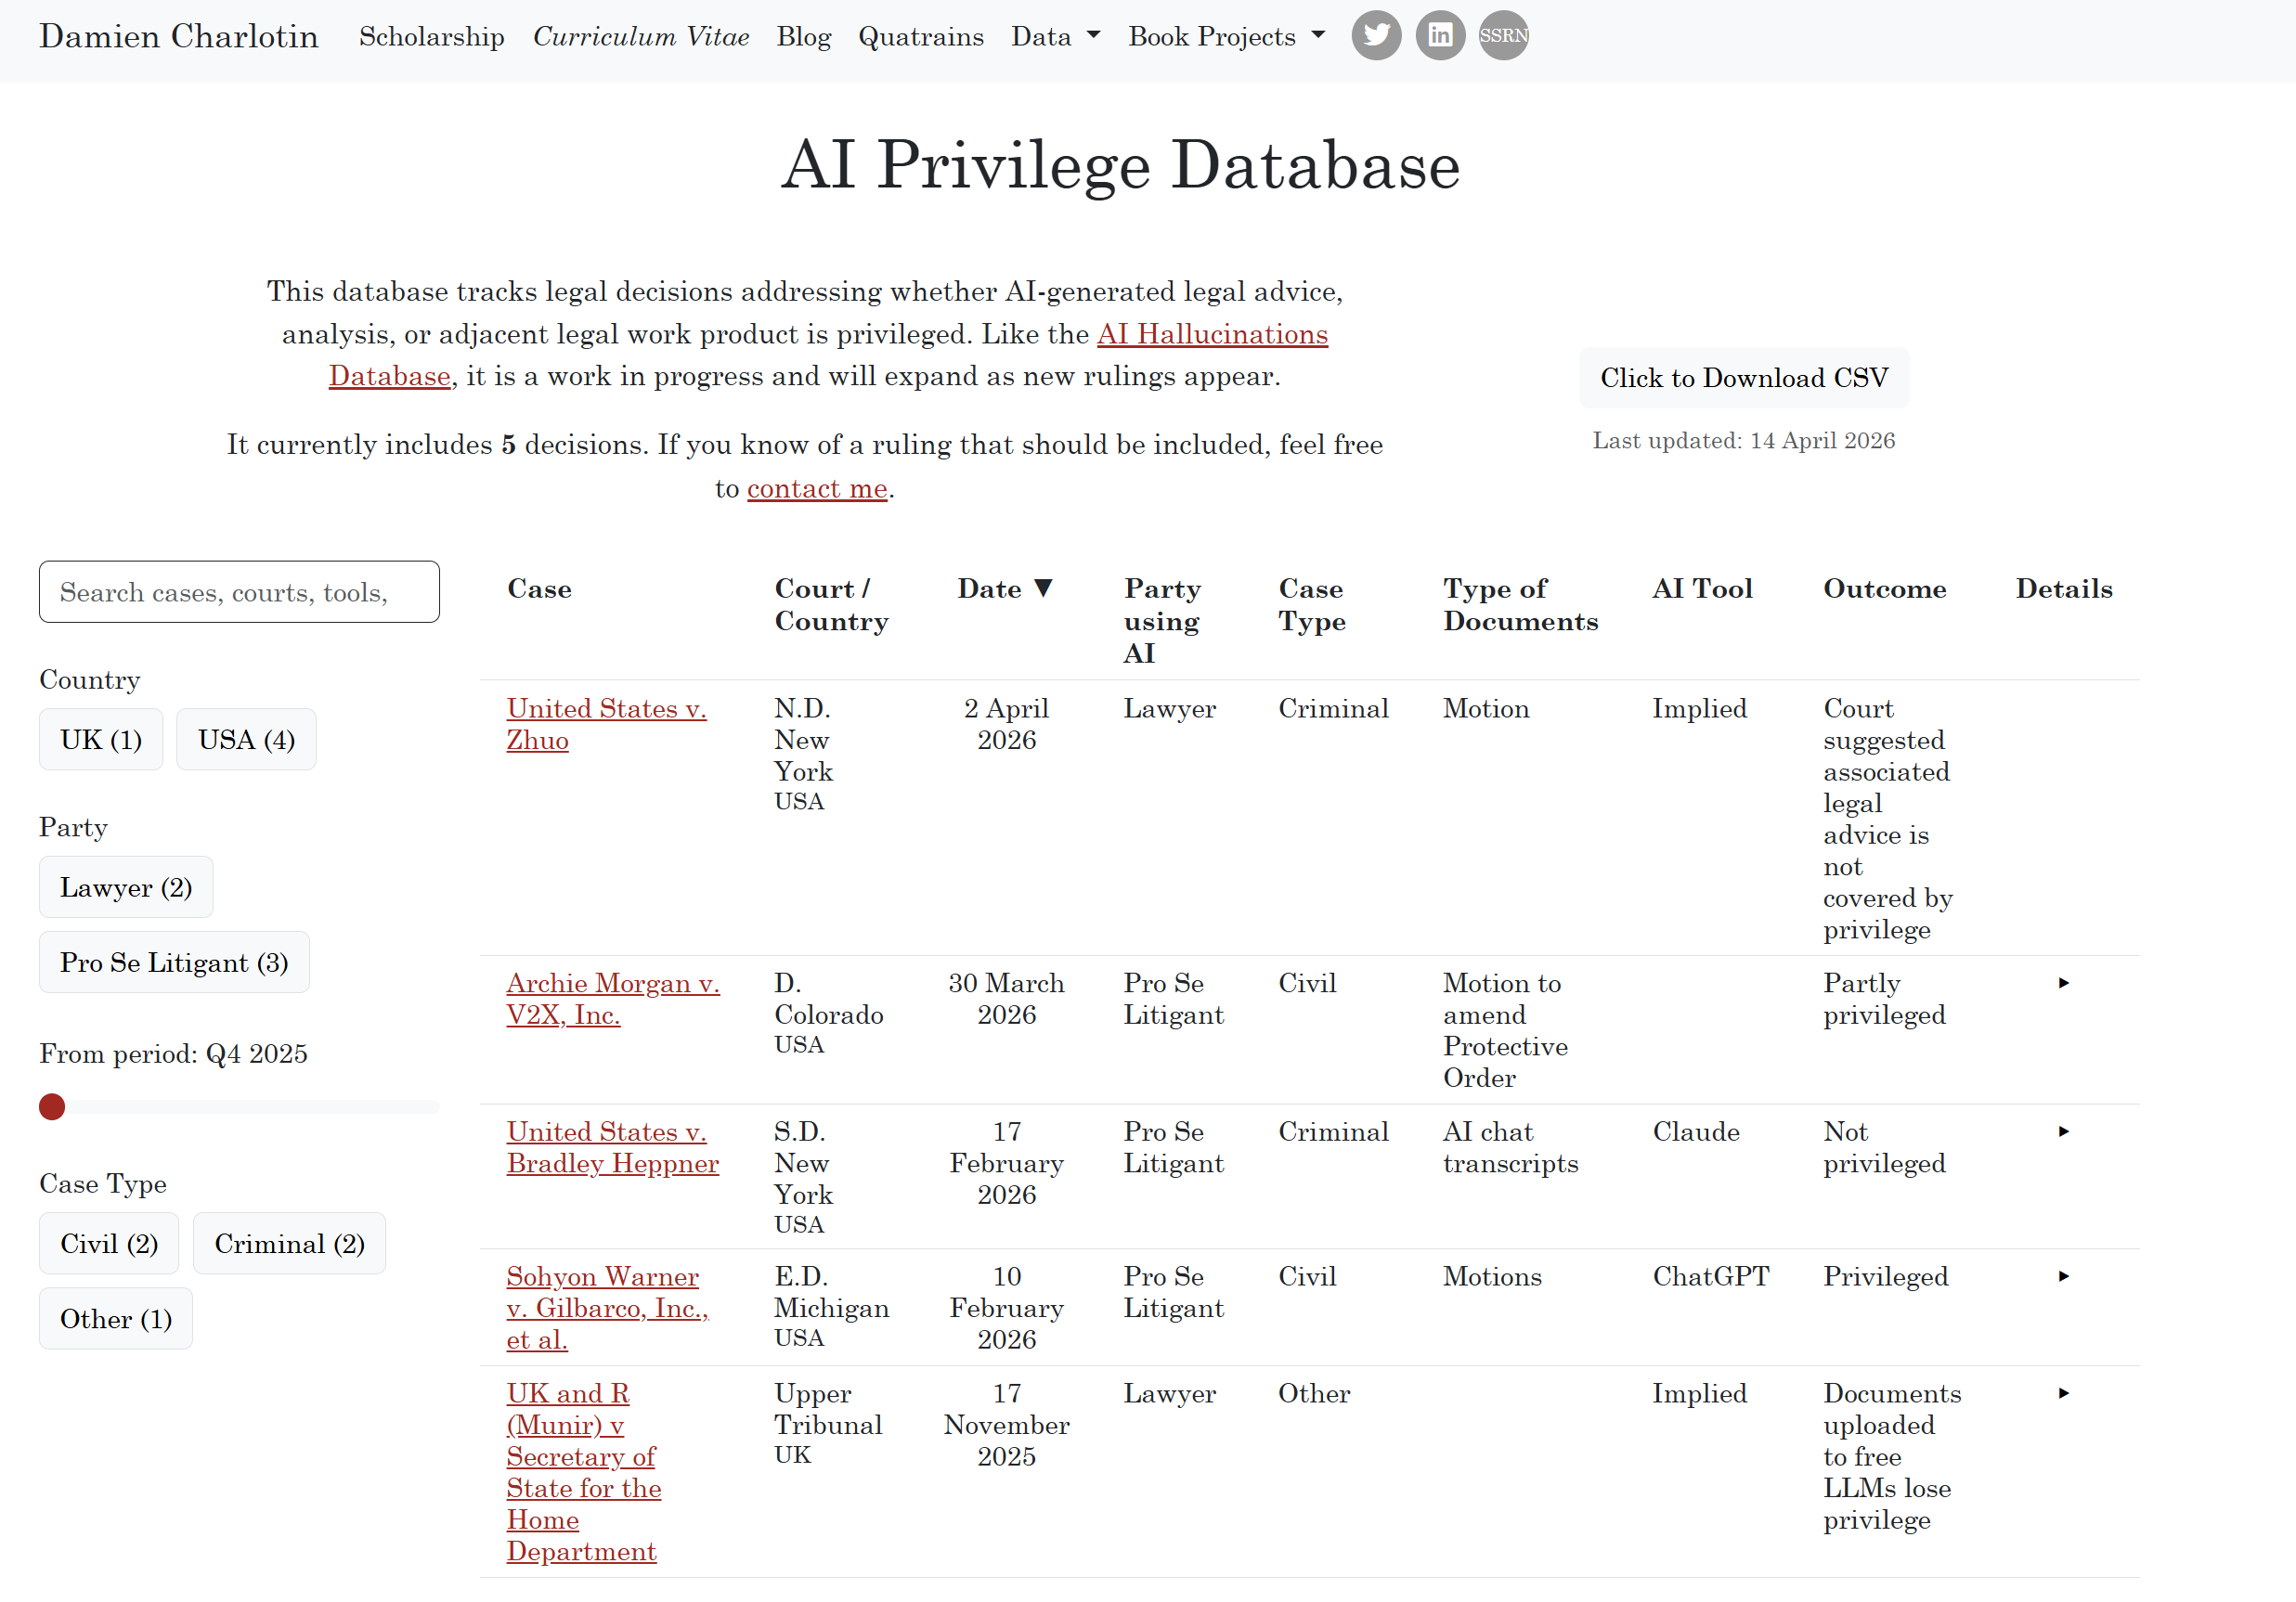Viewport: 2296px width, 1602px height.
Task: Expand details for Archie Morgan v. V2X
Action: tap(2063, 983)
